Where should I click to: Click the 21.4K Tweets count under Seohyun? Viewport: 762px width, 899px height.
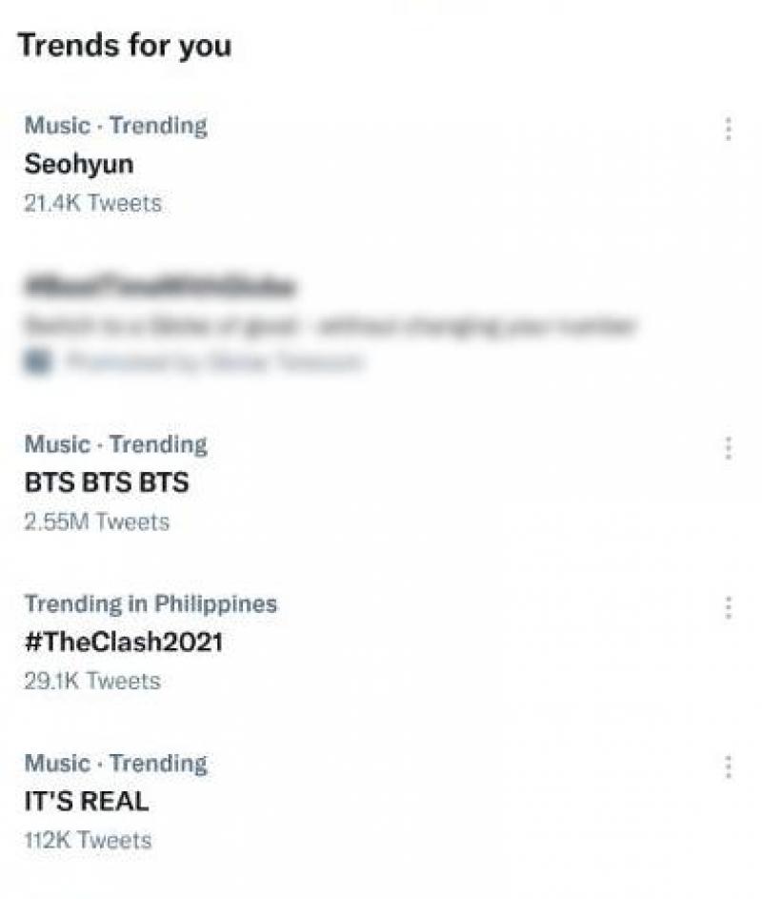point(90,202)
